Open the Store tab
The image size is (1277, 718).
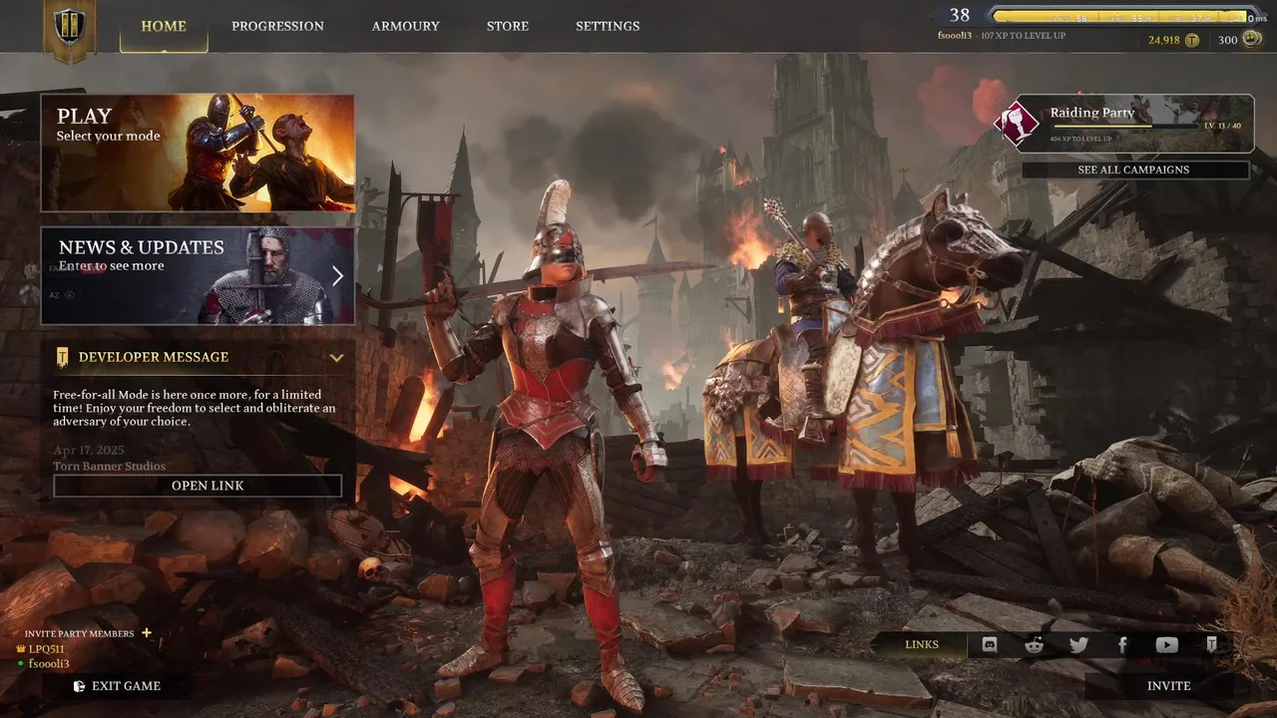click(x=508, y=26)
